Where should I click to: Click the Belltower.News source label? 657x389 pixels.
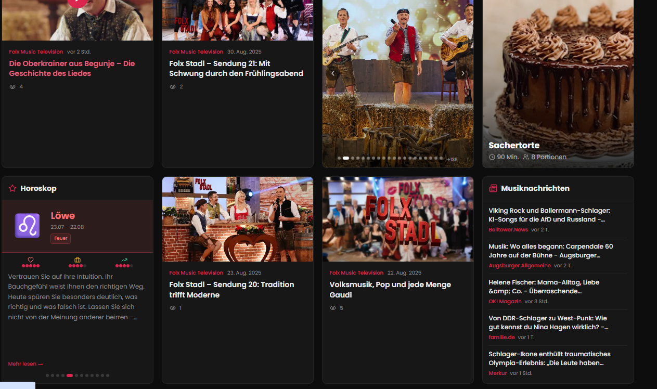[508, 230]
